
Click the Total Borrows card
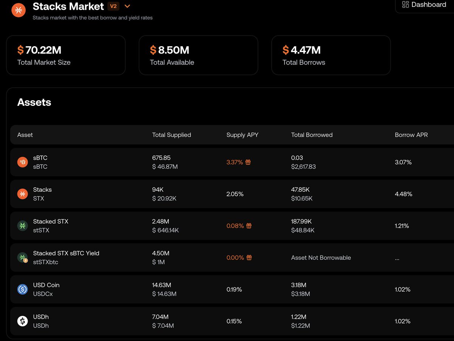331,55
